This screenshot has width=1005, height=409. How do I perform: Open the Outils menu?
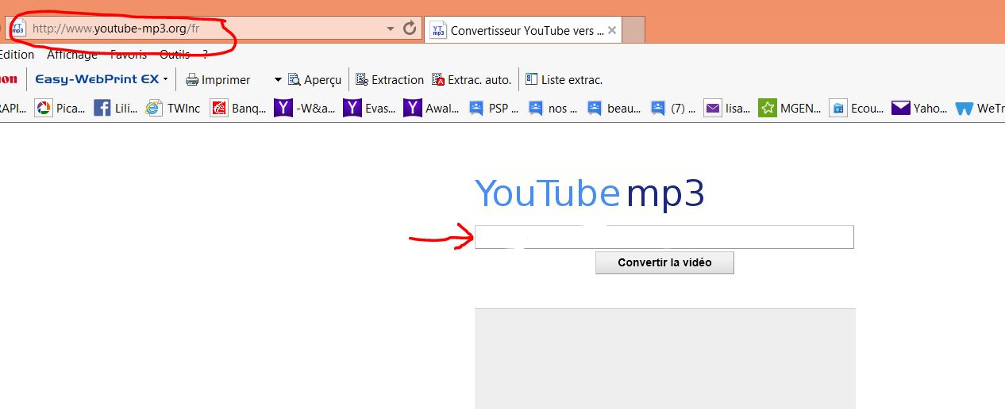click(x=175, y=55)
